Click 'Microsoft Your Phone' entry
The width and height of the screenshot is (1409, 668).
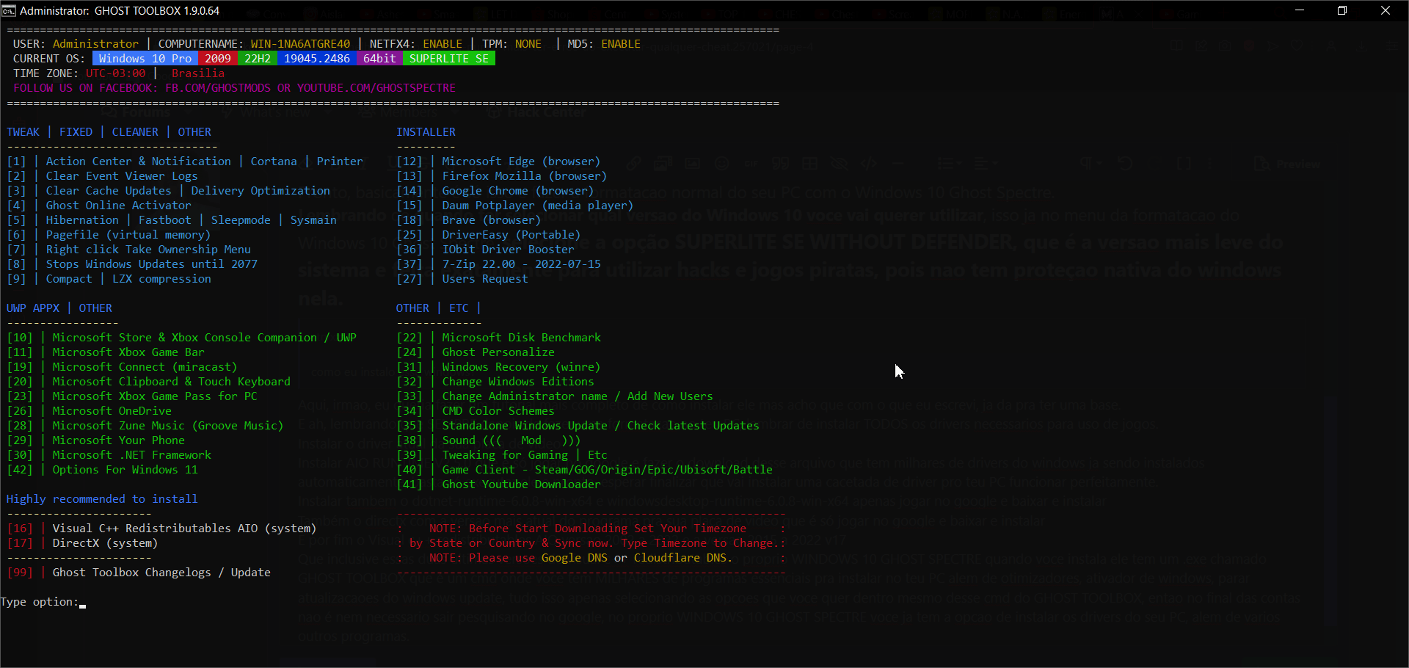tap(118, 440)
